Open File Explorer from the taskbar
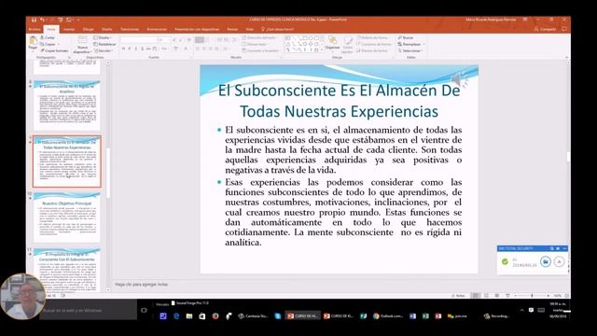Screen dimensions: 597x336 [x=189, y=315]
